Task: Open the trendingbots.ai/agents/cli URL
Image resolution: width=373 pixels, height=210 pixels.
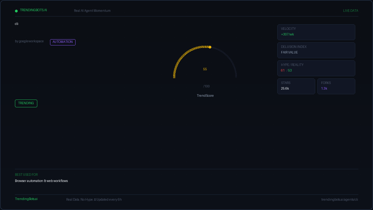Action: (340, 200)
